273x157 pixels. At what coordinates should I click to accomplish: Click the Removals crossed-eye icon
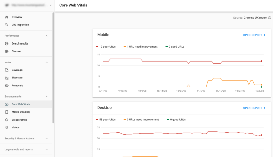coord(6,86)
